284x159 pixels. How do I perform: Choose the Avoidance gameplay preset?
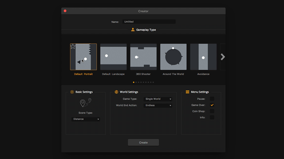tap(203, 57)
